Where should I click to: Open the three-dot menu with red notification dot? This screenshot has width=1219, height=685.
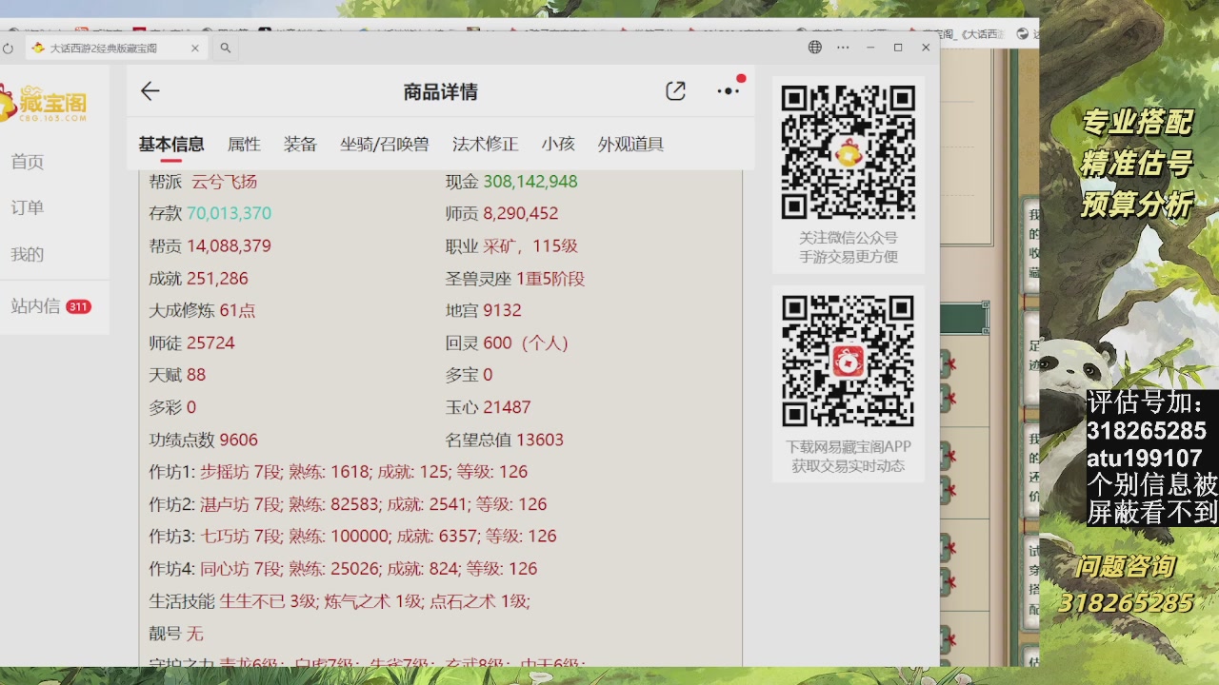[729, 90]
